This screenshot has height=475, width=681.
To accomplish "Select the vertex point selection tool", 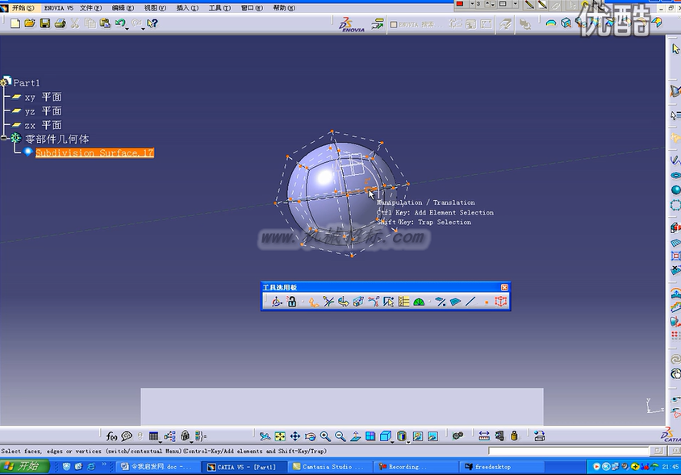I will 487,302.
